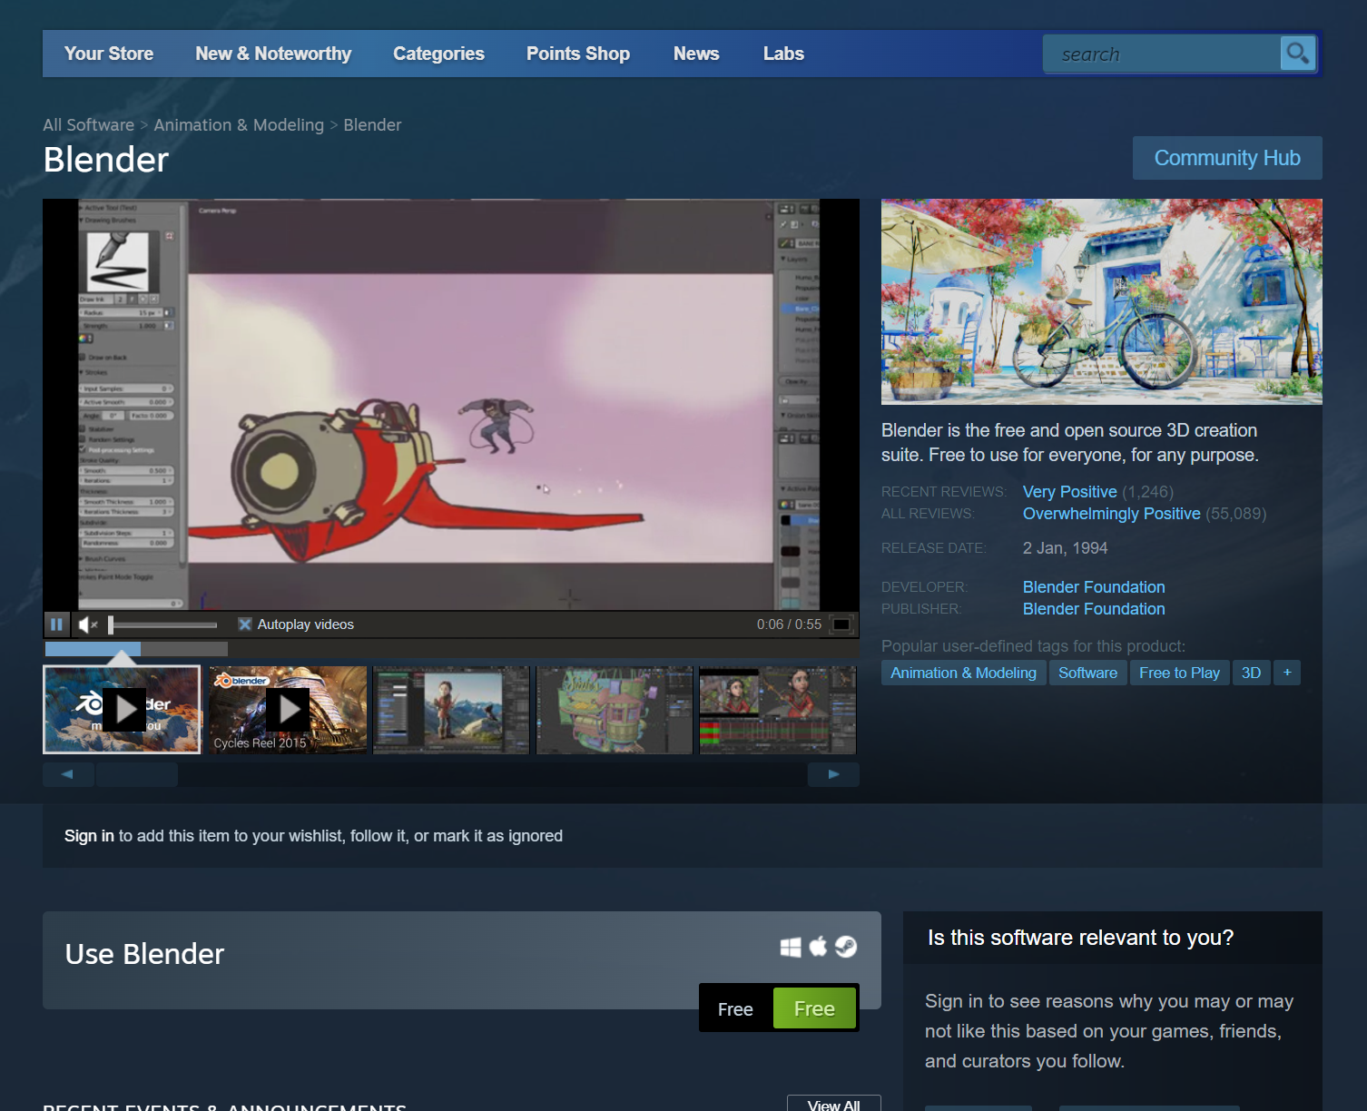This screenshot has height=1111, width=1367.
Task: Open the New & Noteworthy menu
Action: click(273, 54)
